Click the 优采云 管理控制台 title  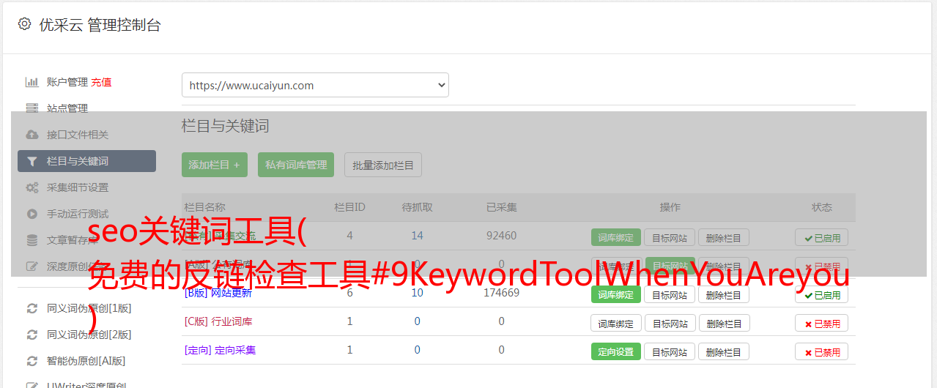(100, 25)
